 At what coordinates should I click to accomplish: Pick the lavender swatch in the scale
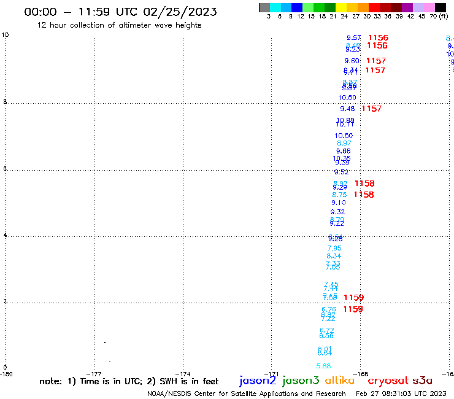(x=418, y=7)
